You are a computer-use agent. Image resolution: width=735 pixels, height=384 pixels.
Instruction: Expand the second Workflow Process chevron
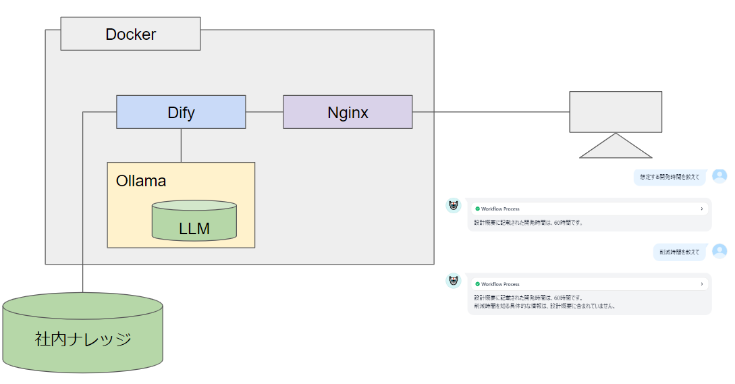pos(701,285)
